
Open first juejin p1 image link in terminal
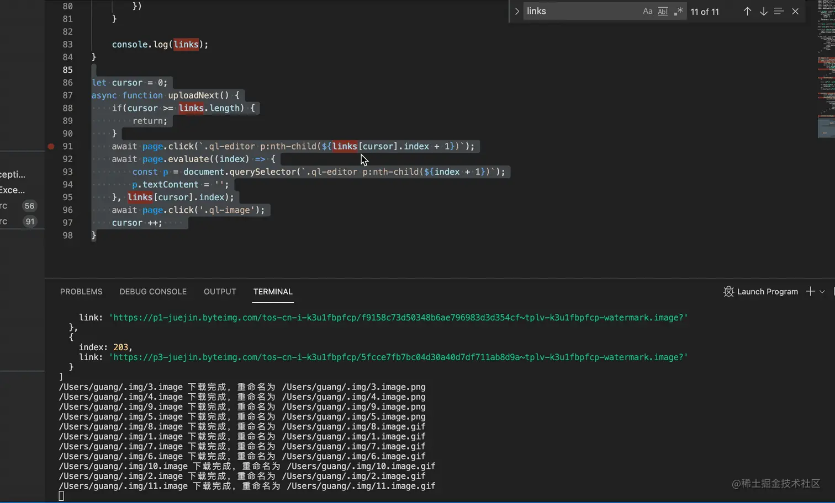[398, 317]
